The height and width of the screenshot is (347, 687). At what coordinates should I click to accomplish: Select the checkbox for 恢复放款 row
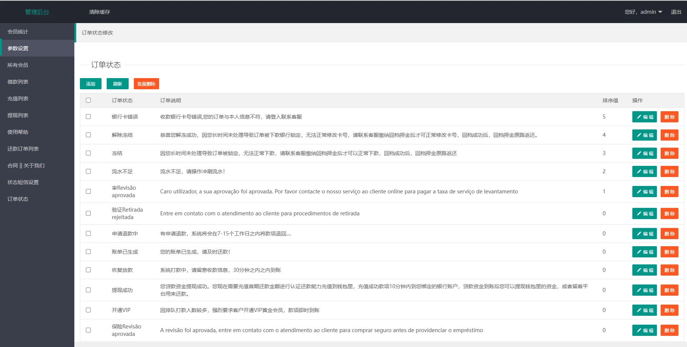click(x=88, y=270)
